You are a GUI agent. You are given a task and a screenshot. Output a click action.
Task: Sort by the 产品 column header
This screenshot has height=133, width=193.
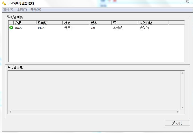pyautogui.click(x=25, y=23)
